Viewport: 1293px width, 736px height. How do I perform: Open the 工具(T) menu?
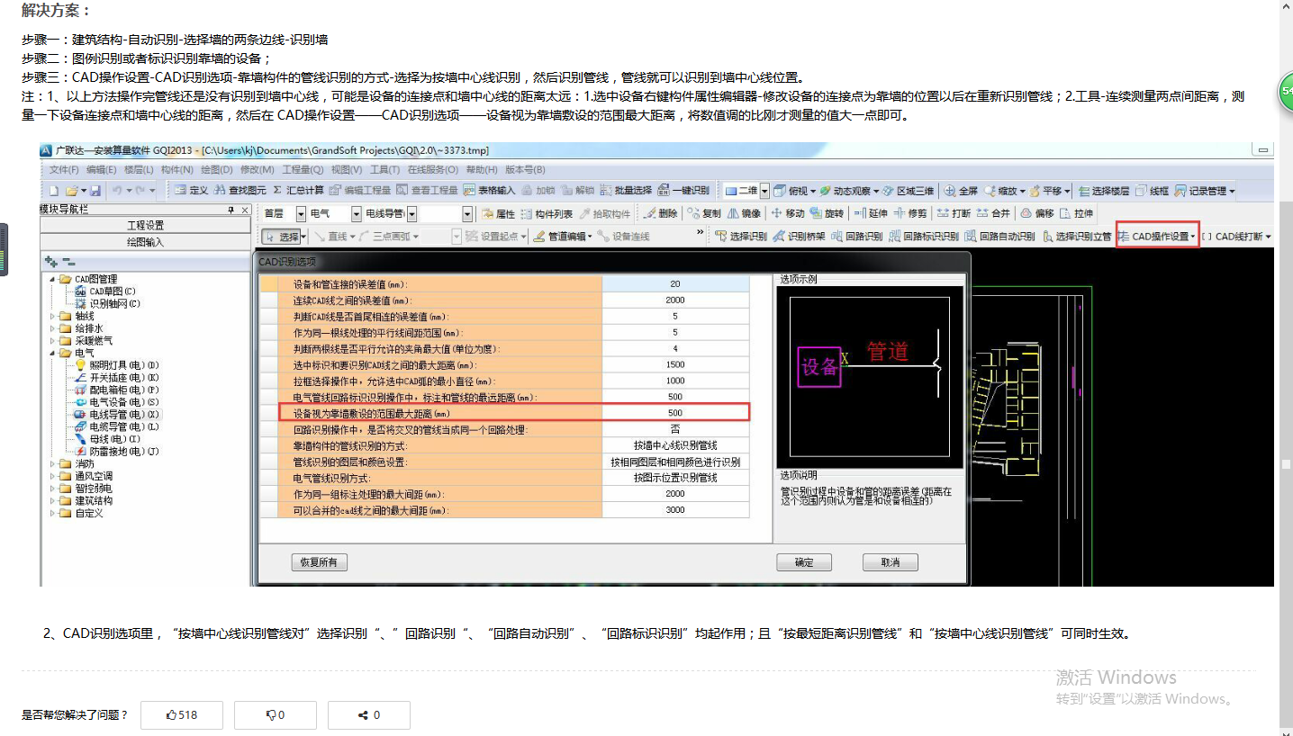[x=384, y=169]
